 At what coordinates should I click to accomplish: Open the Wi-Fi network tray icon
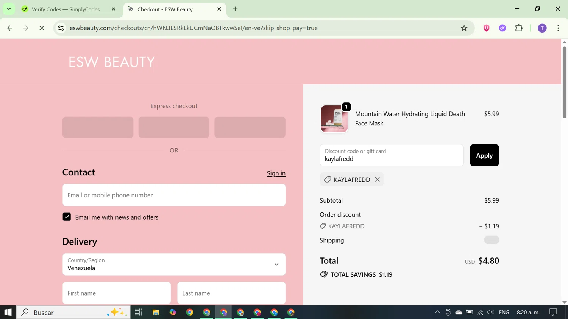coord(481,312)
